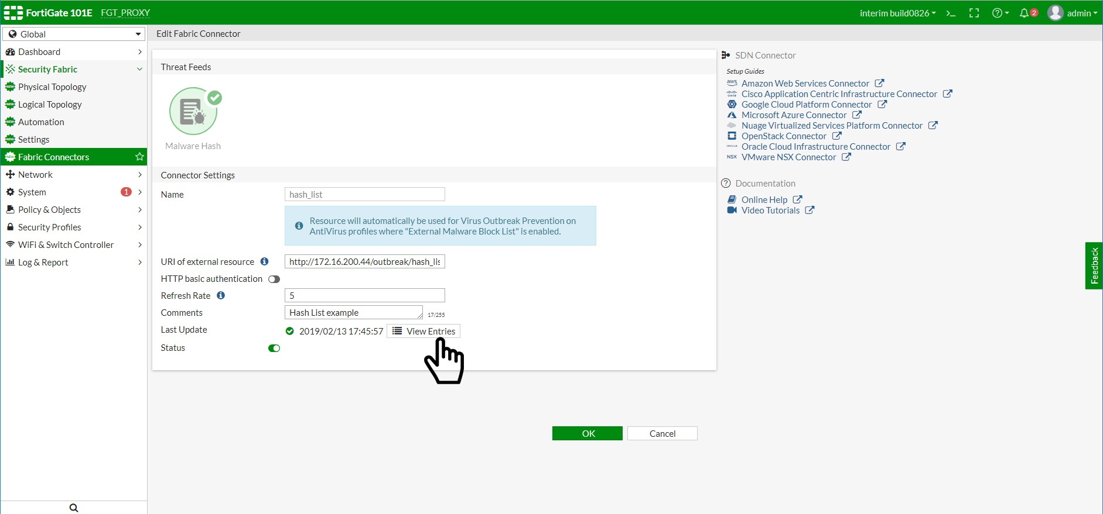This screenshot has height=514, width=1103.
Task: Open external link icon for Cisco ACI Connector
Action: [x=947, y=94]
